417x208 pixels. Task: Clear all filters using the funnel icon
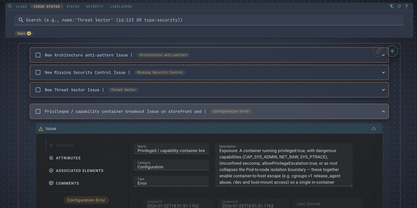click(x=392, y=6)
